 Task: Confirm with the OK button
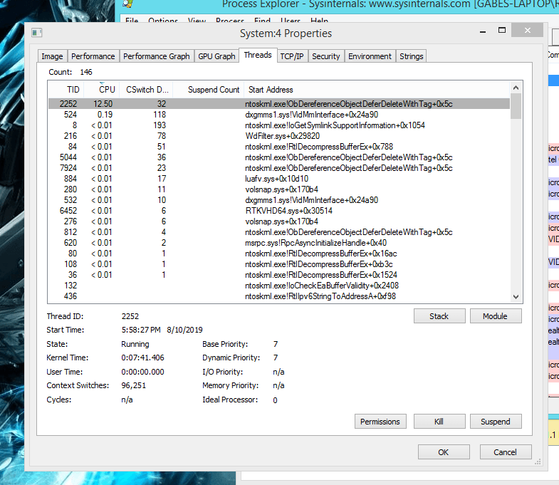[x=444, y=452]
